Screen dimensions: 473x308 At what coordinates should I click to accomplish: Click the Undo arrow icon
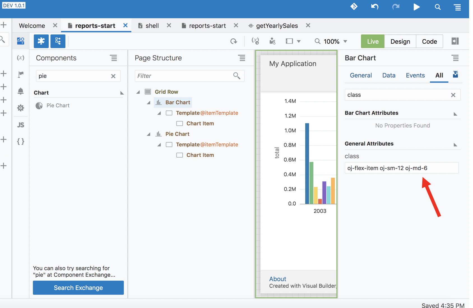point(375,7)
